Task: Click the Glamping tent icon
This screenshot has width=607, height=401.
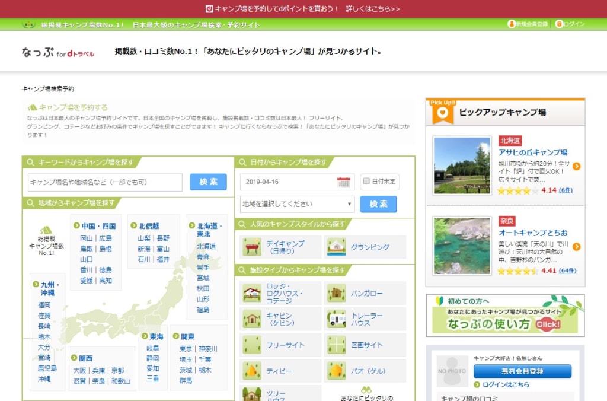Action: pyautogui.click(x=337, y=247)
